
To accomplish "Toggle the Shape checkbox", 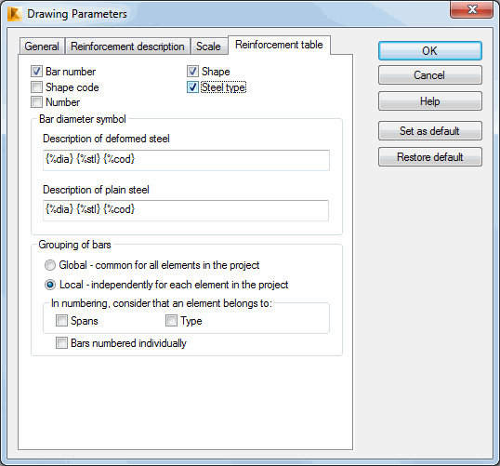I will pos(192,72).
